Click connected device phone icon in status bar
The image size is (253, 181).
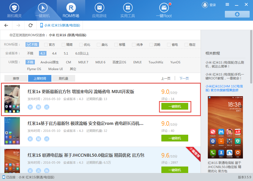click(x=4, y=177)
